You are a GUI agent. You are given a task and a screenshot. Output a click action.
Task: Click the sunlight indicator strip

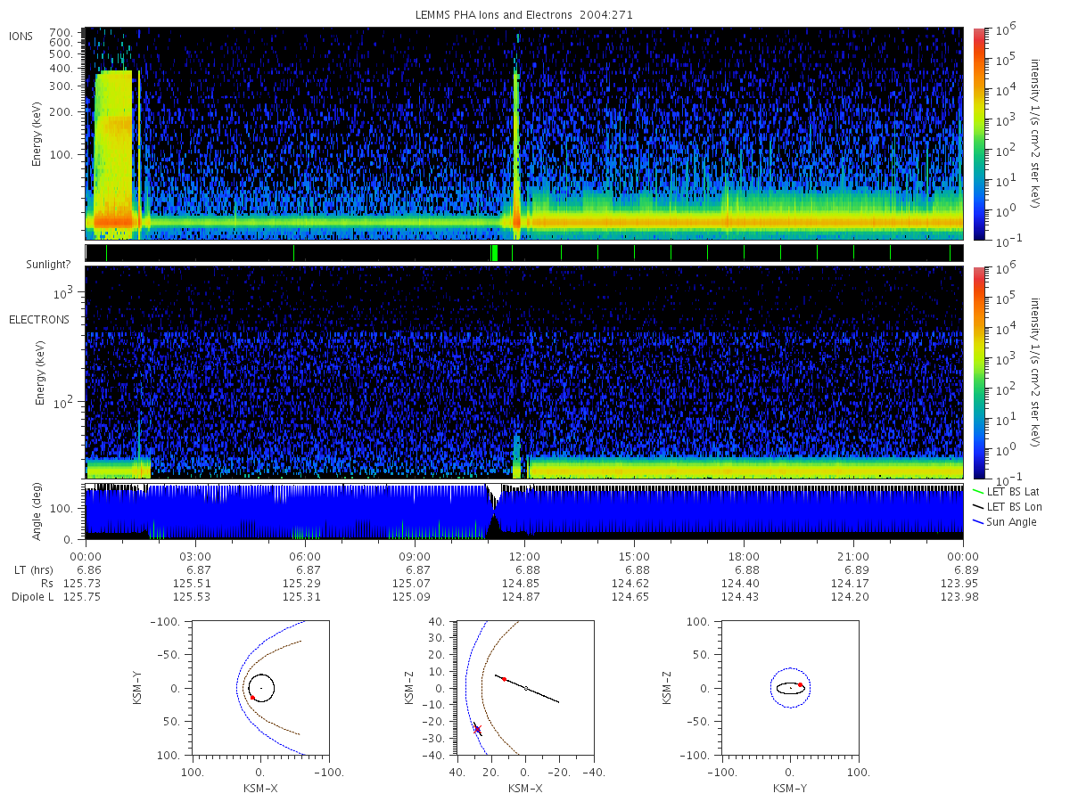coord(524,253)
